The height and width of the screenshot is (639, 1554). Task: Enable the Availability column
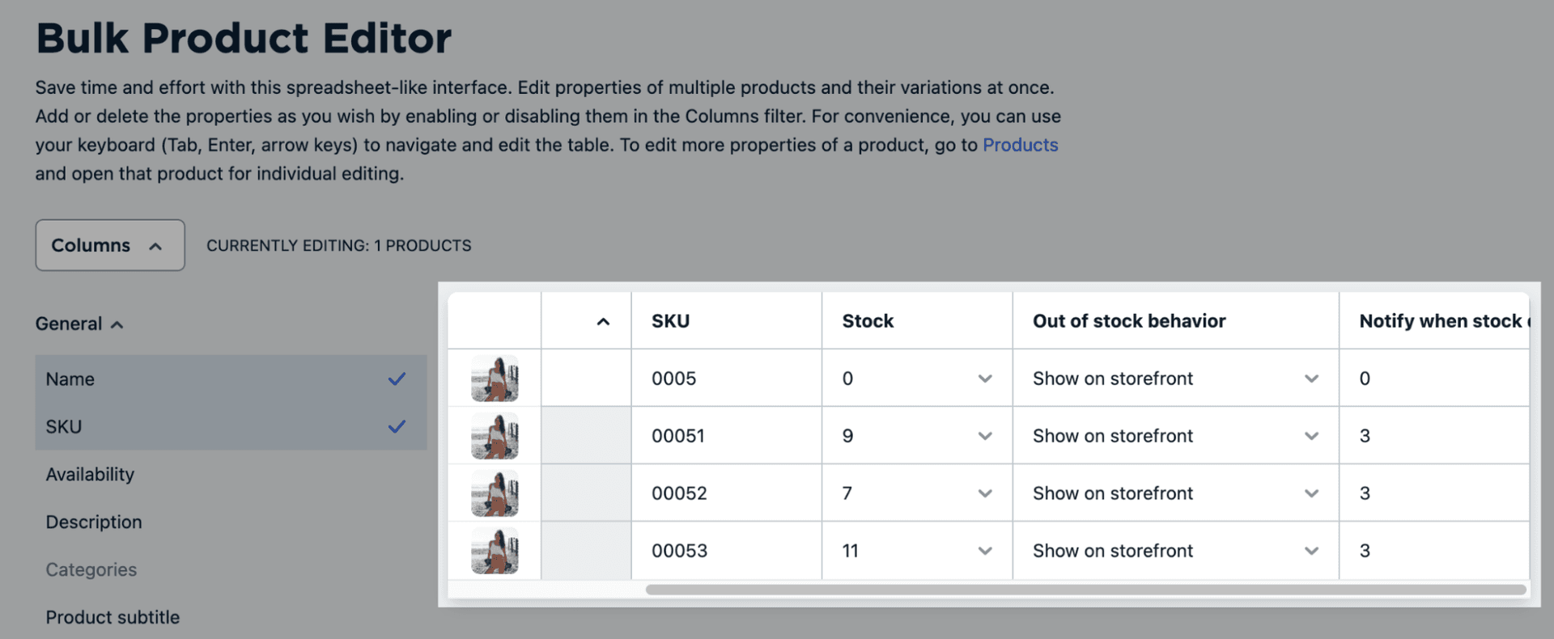[x=90, y=474]
